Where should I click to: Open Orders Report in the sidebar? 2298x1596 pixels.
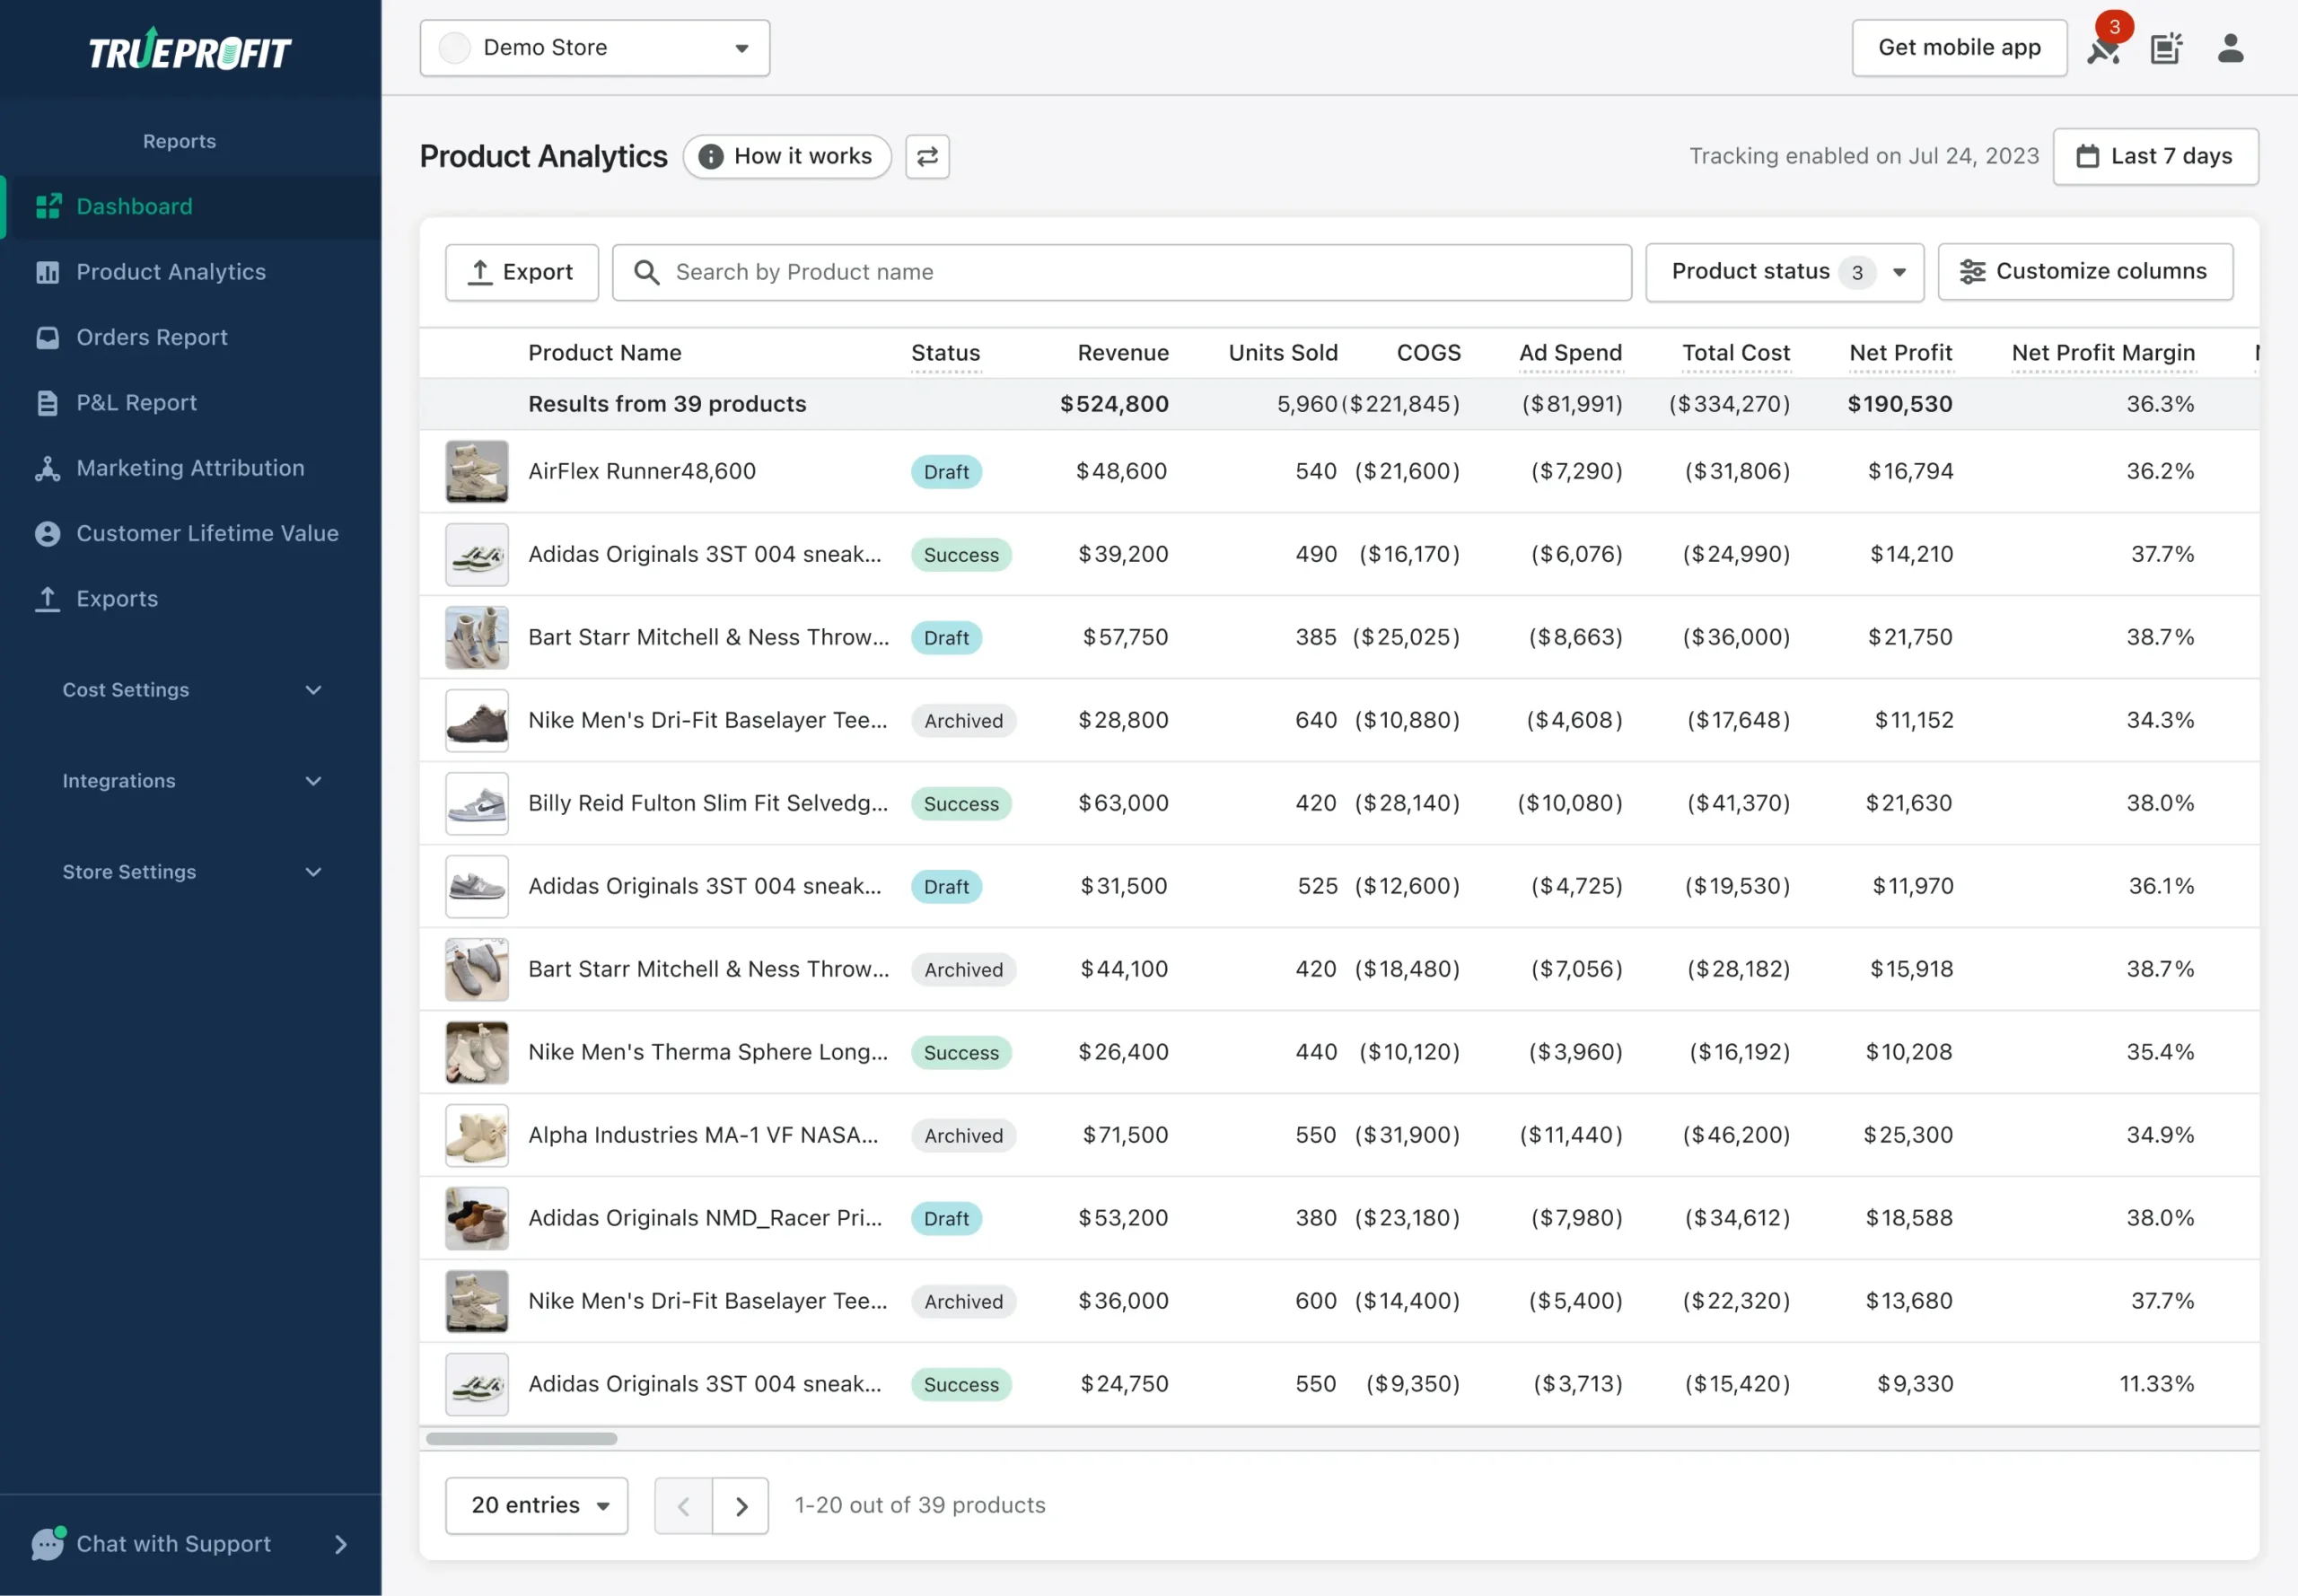point(191,338)
